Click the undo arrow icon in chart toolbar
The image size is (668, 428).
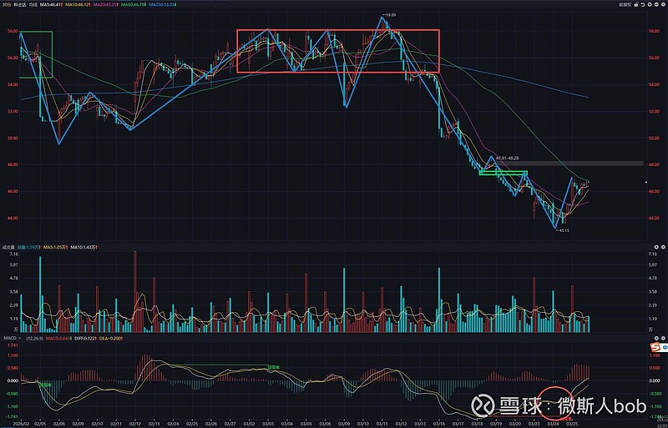pos(643,5)
